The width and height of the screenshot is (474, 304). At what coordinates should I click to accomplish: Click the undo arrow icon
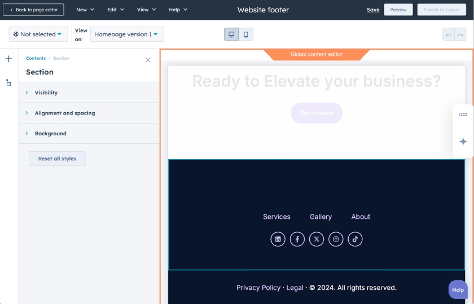pyautogui.click(x=449, y=34)
